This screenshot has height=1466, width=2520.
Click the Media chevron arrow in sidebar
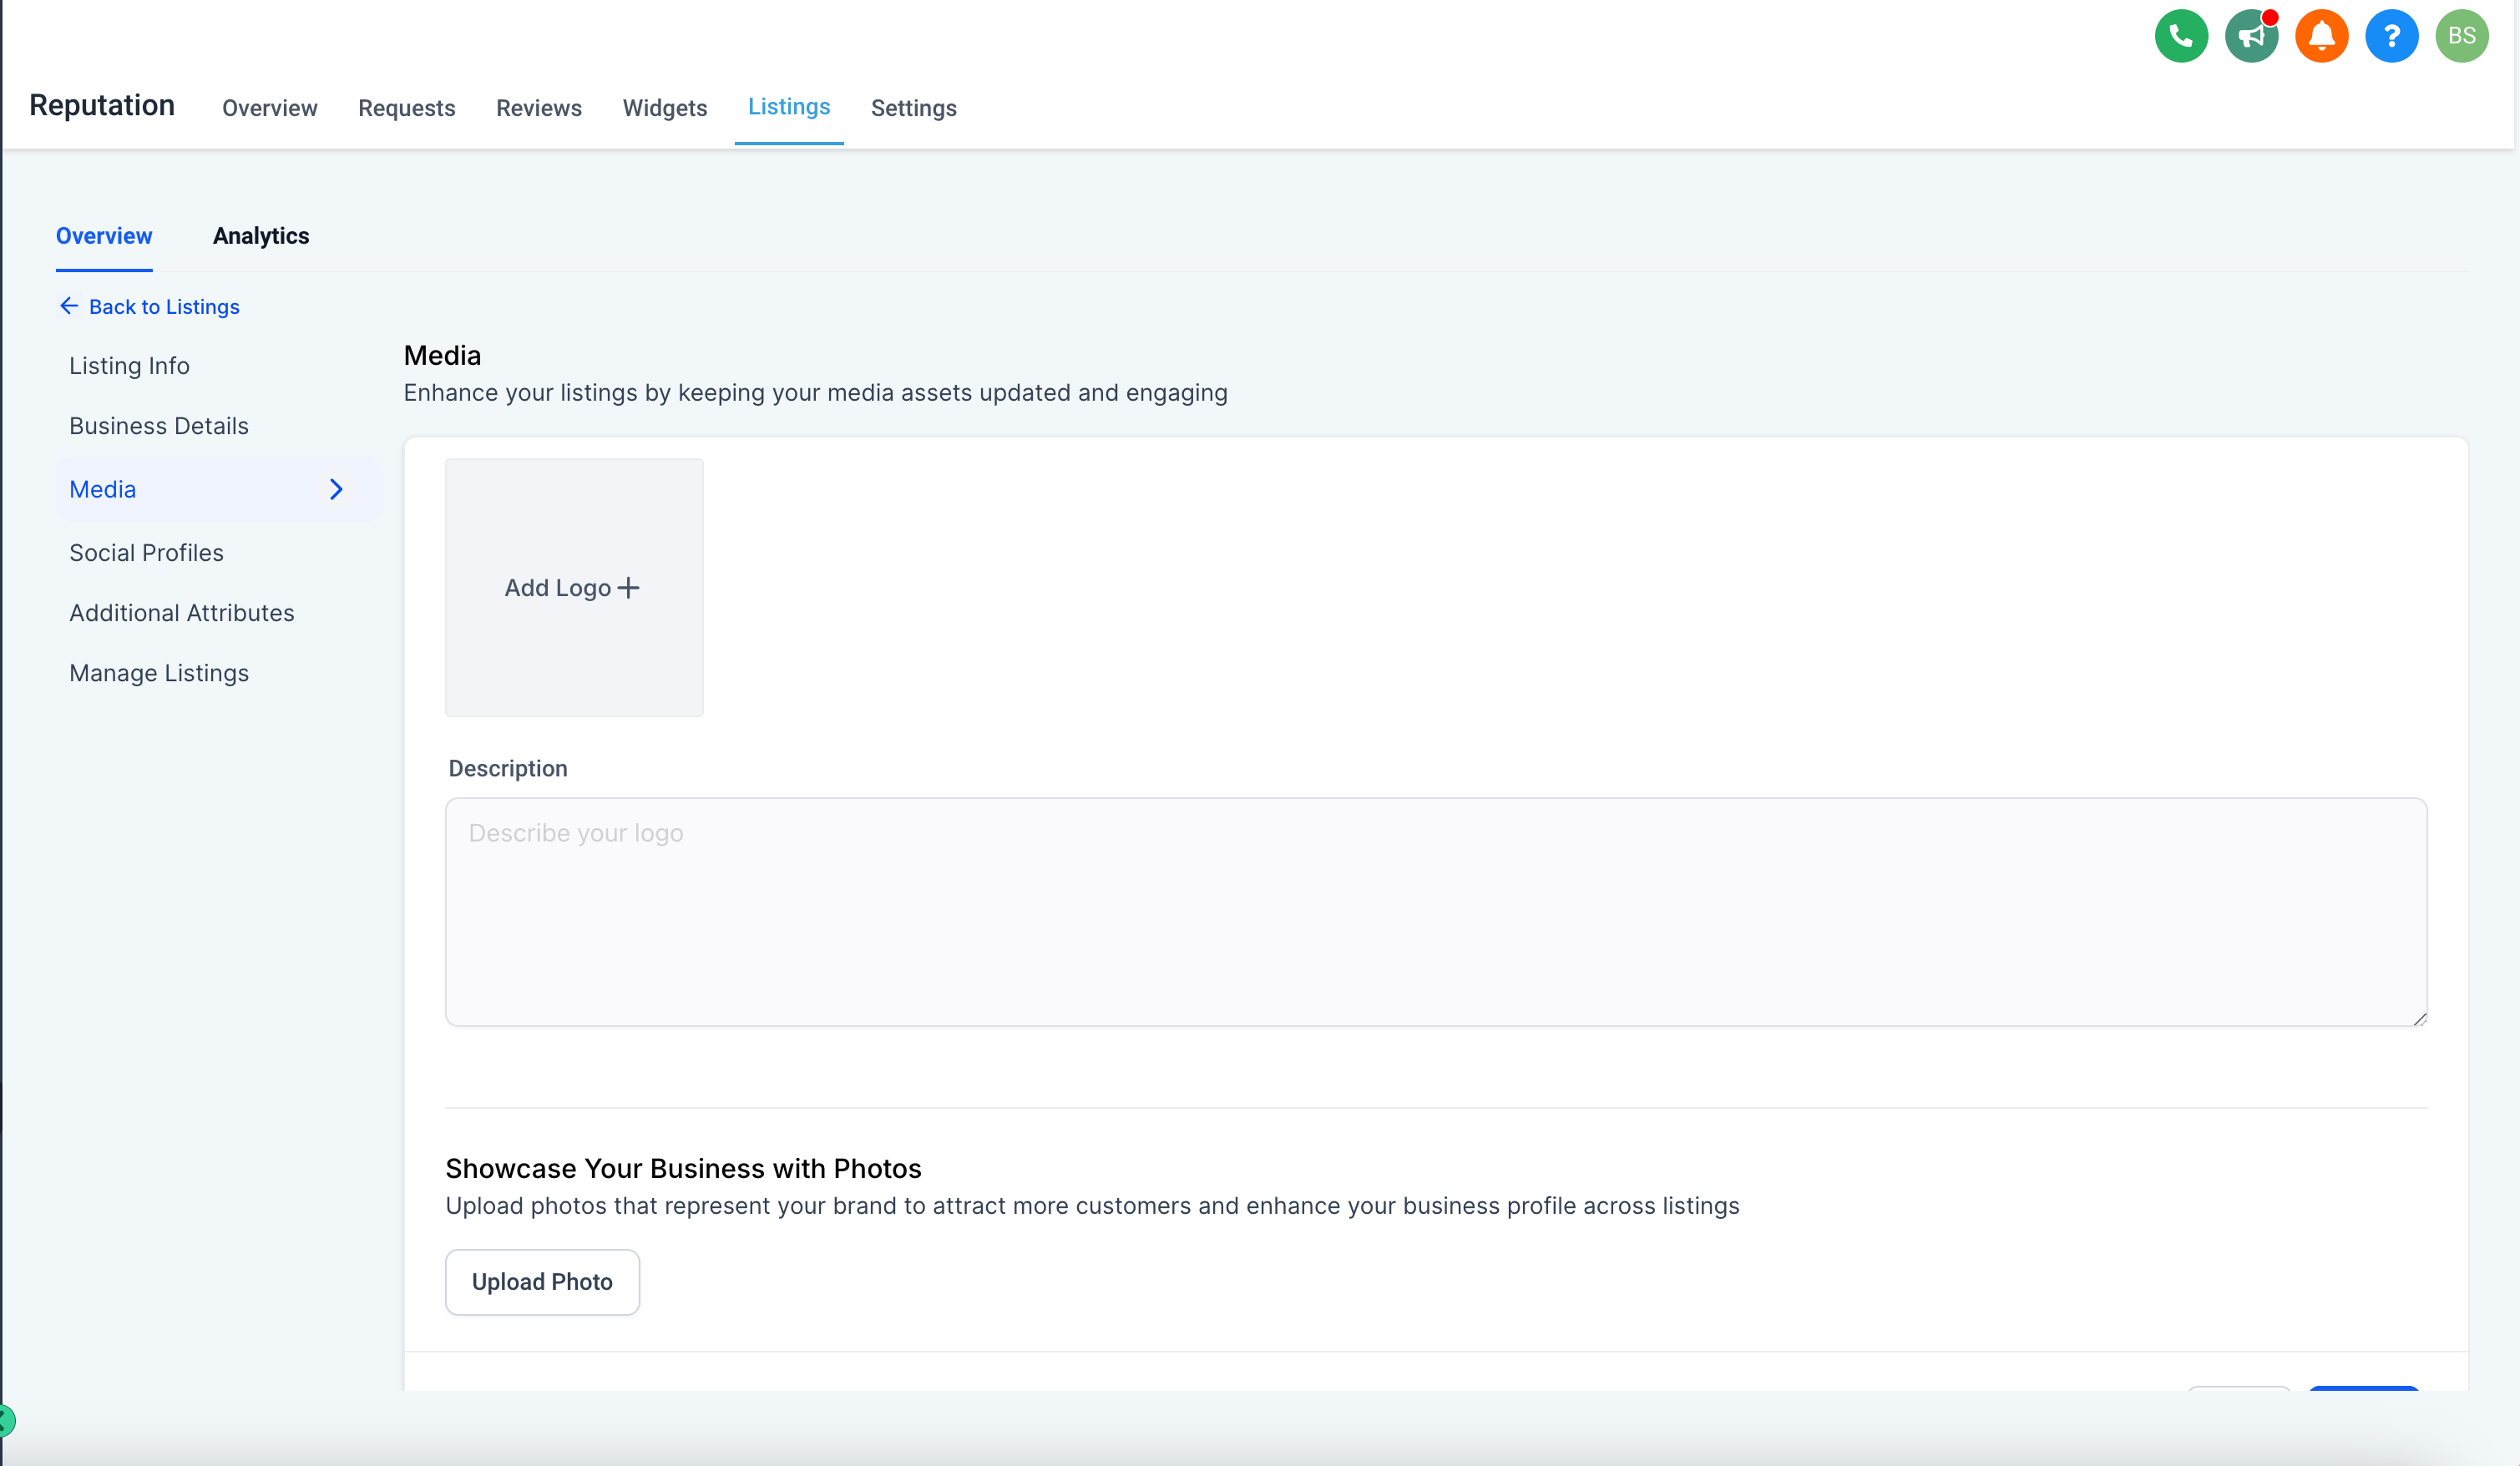pos(336,489)
